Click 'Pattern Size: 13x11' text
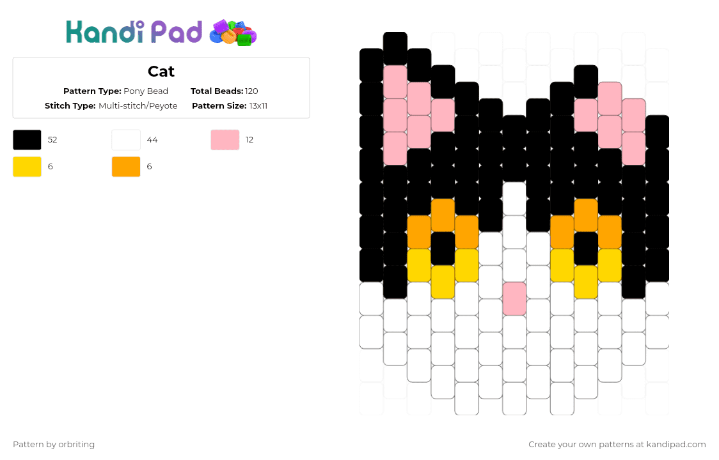 tap(230, 106)
